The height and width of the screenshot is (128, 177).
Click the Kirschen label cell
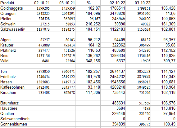12,92
